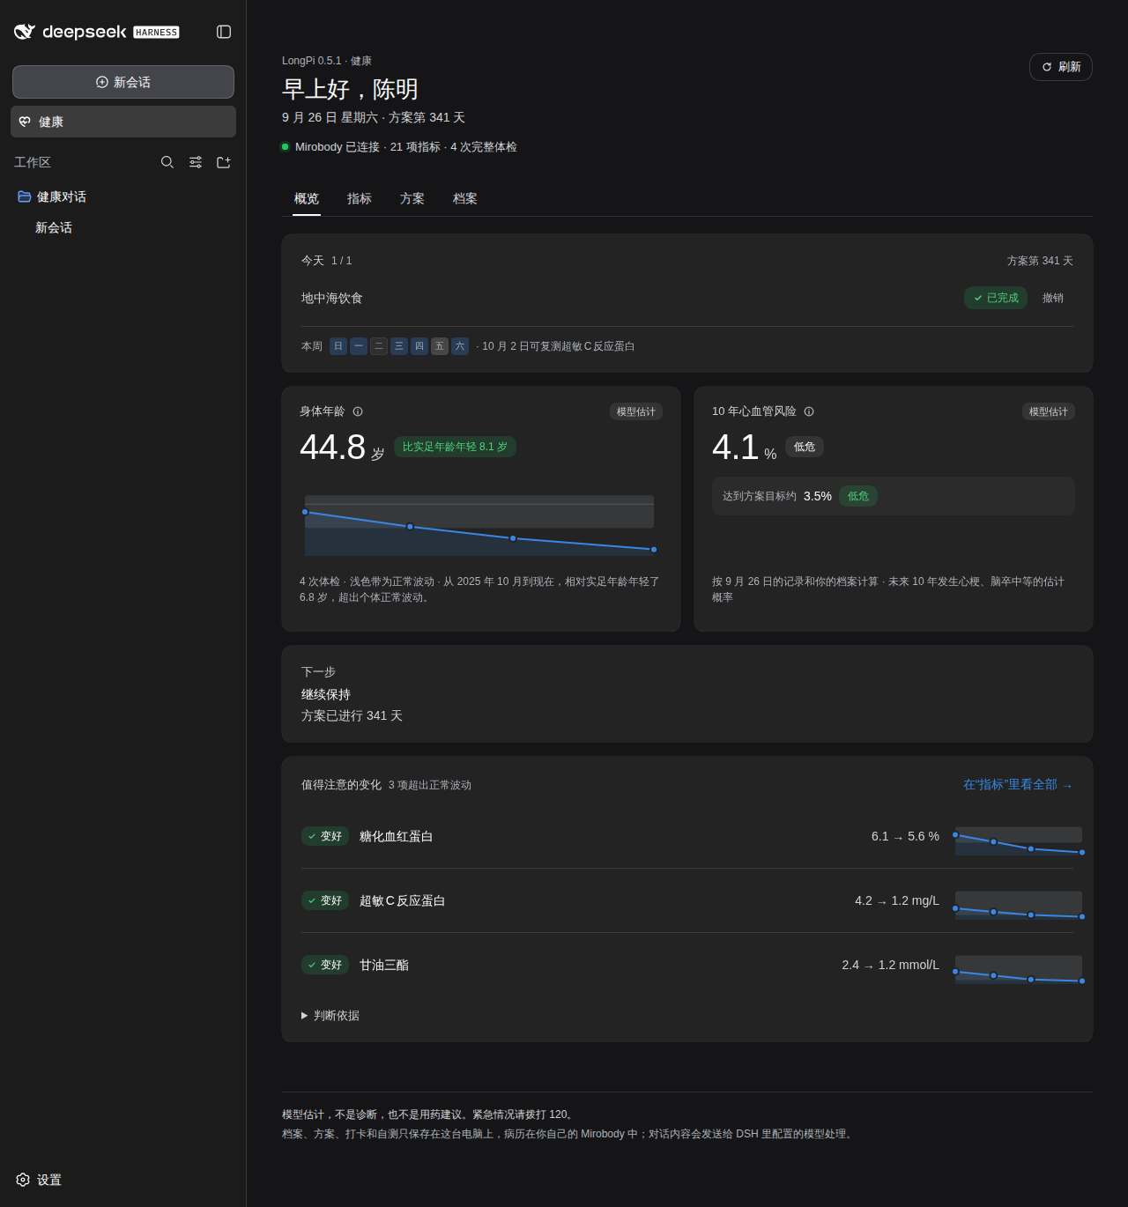The height and width of the screenshot is (1207, 1128).
Task: Click info icon next to 身体年龄
Action: tap(358, 411)
